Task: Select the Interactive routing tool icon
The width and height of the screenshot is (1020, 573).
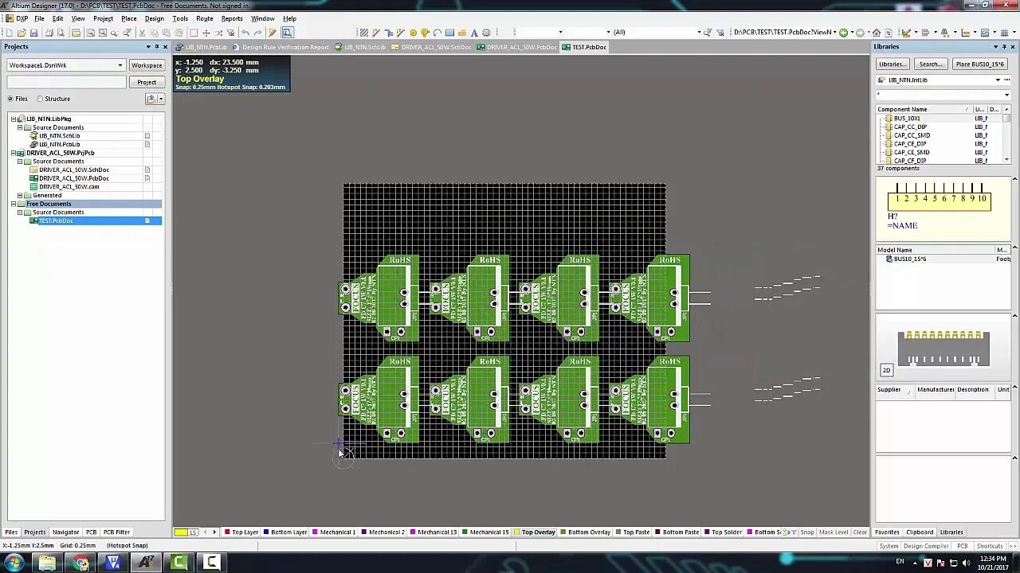Action: [x=376, y=33]
